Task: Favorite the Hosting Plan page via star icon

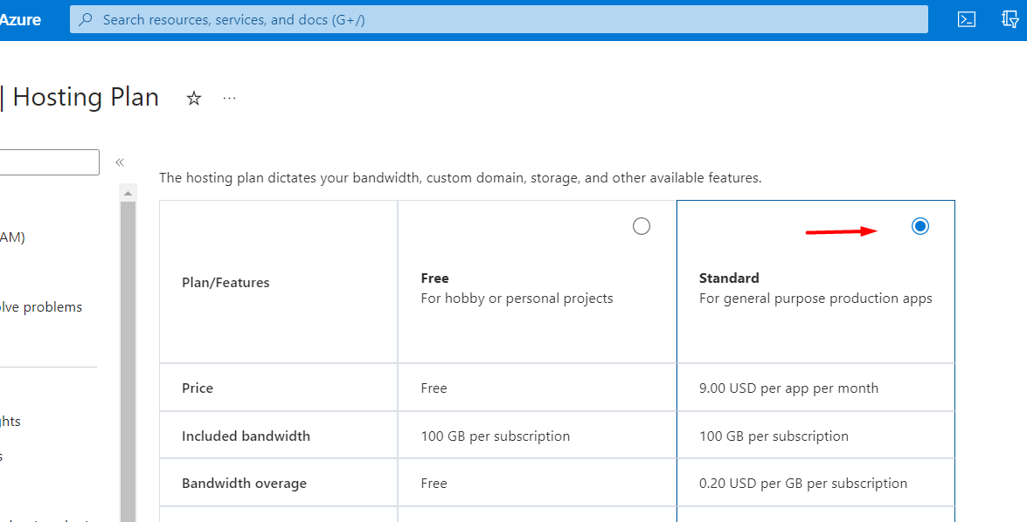Action: coord(193,98)
